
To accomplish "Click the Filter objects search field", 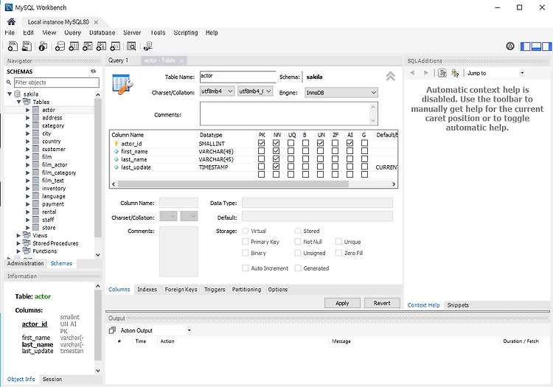I will pyautogui.click(x=57, y=82).
